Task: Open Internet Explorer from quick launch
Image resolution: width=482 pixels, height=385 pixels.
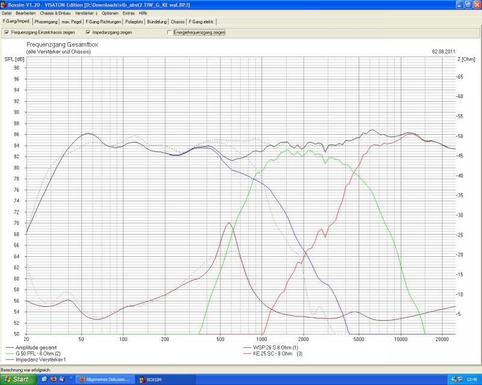Action: click(44, 380)
